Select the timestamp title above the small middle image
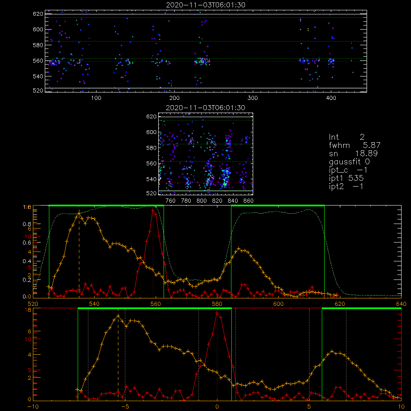Screen dimensions: 411x411 [205, 108]
